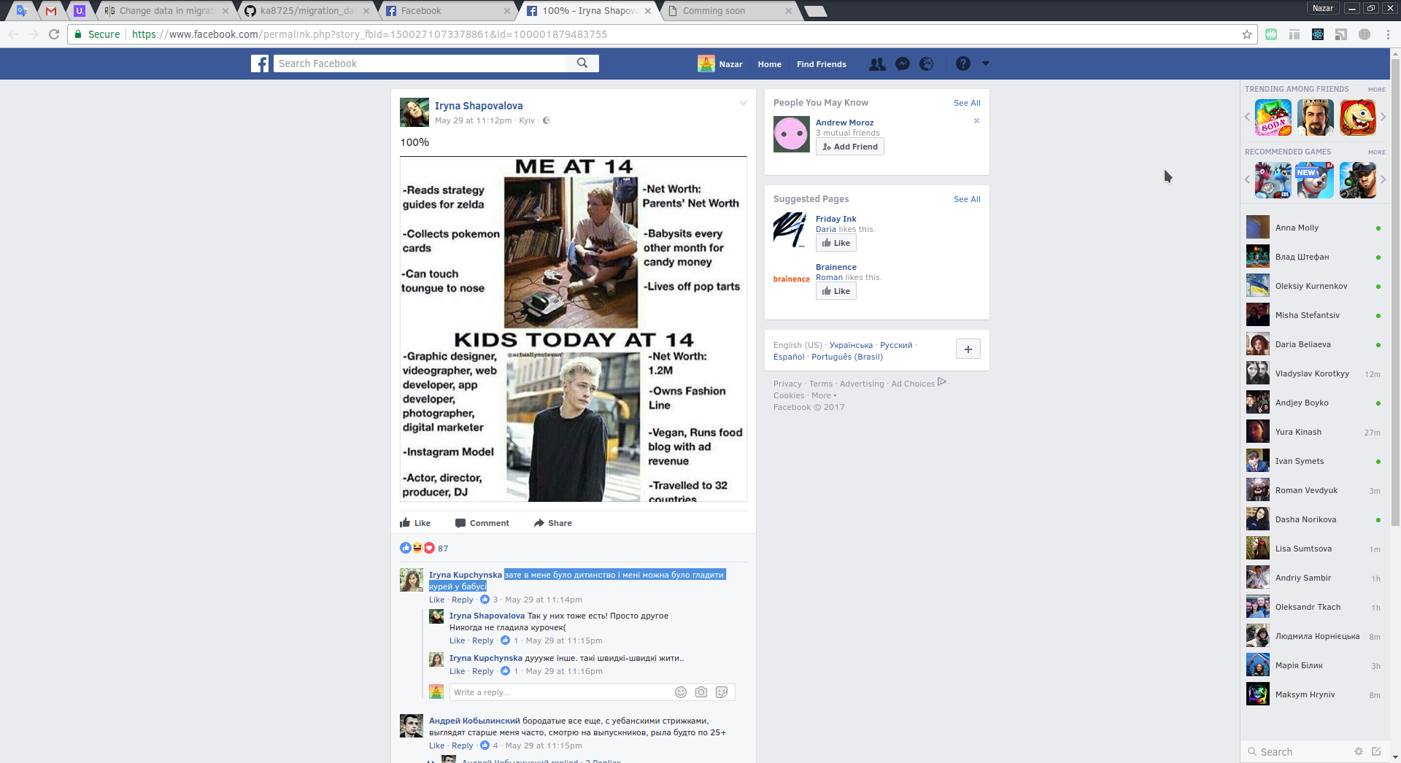This screenshot has height=763, width=1401.
Task: Open the post options chevron menu
Action: tap(744, 103)
